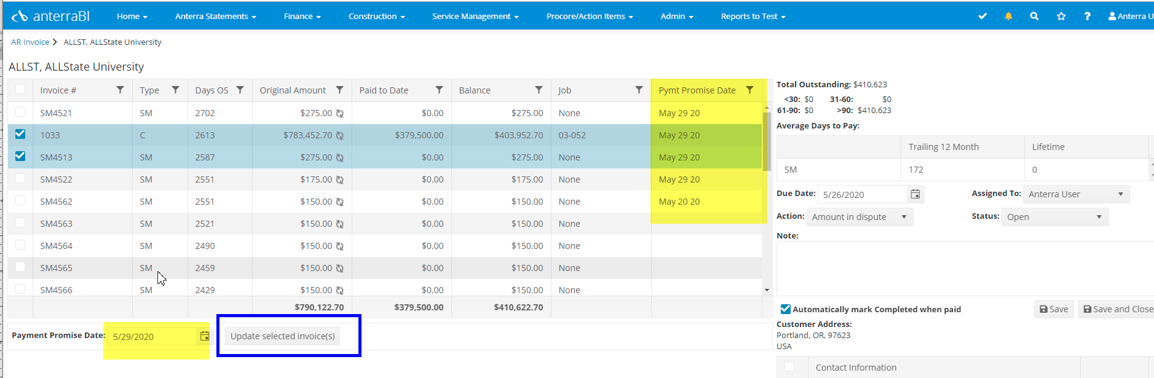Check the SM4562 invoice checkbox
Screen dimensions: 1154x378
click(20, 200)
